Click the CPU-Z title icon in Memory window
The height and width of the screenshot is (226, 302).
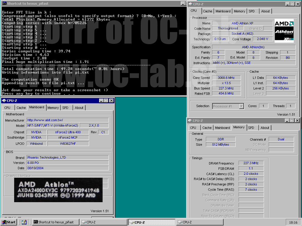190,120
